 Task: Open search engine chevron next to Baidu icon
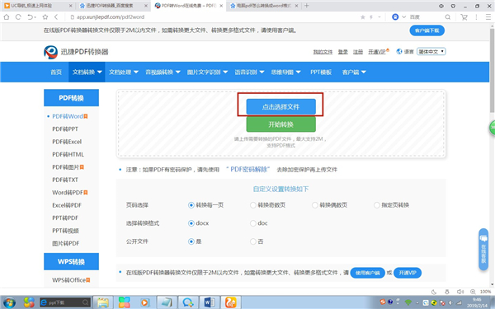[x=403, y=17]
